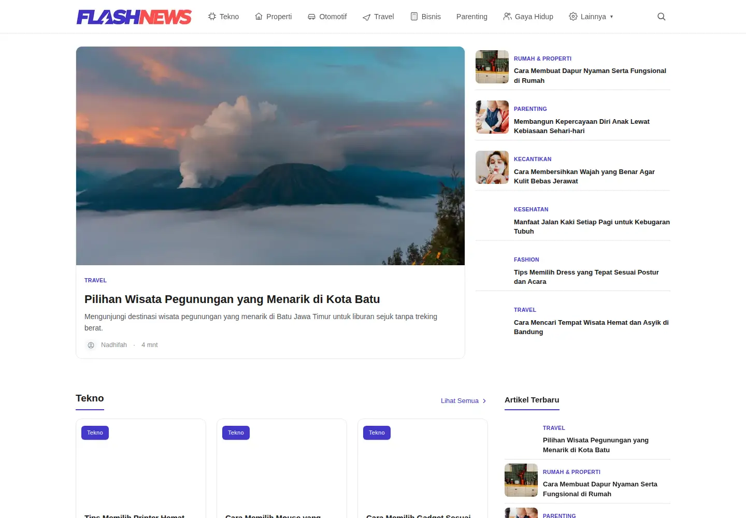Click the Bisnis building icon

[414, 17]
